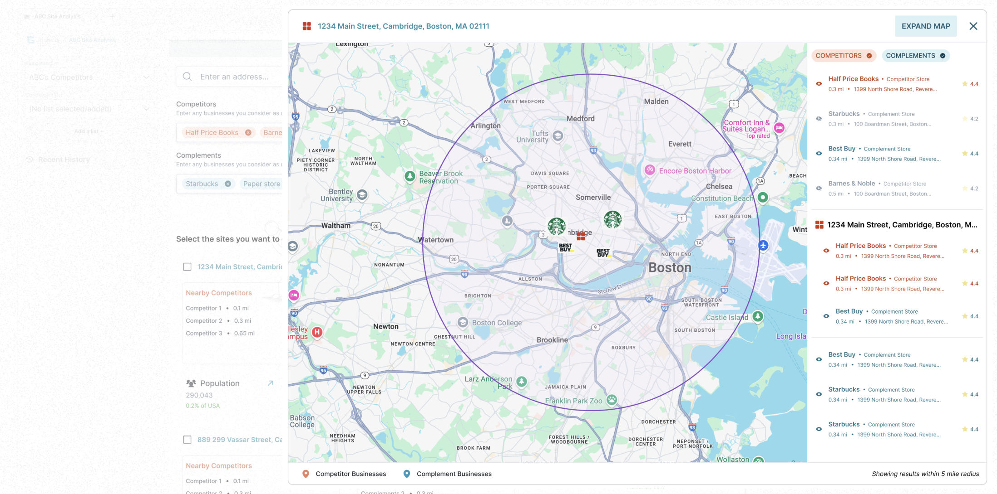Viewport: 997px width, 494px height.
Task: Click the grid icon beside modal address title
Action: [307, 26]
